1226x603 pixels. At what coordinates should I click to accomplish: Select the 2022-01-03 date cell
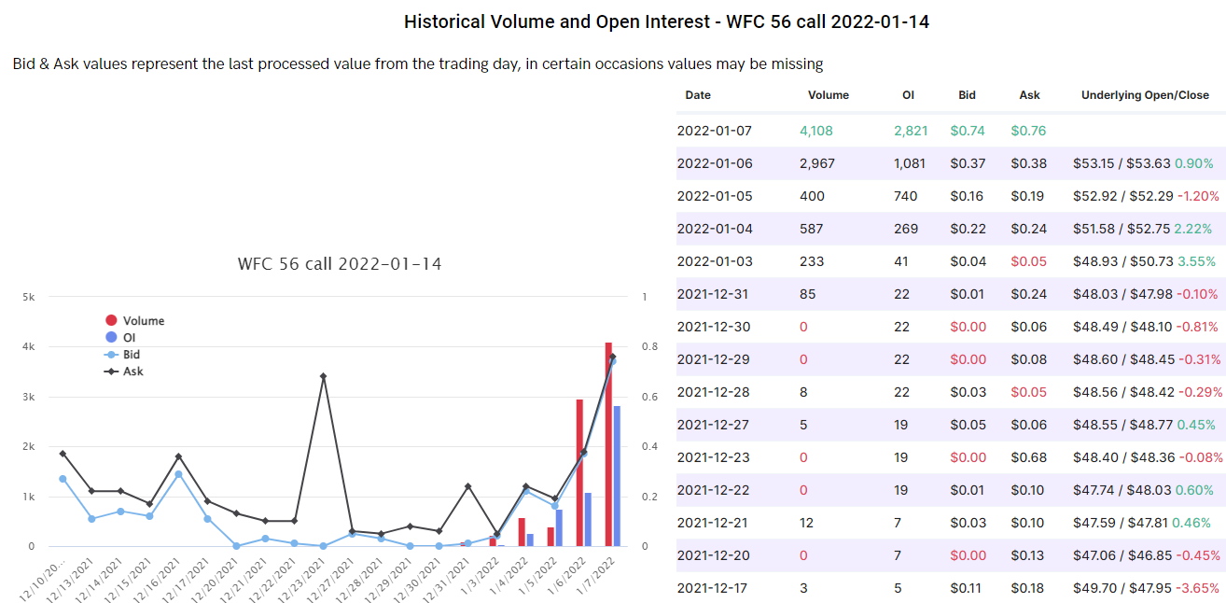click(x=715, y=261)
